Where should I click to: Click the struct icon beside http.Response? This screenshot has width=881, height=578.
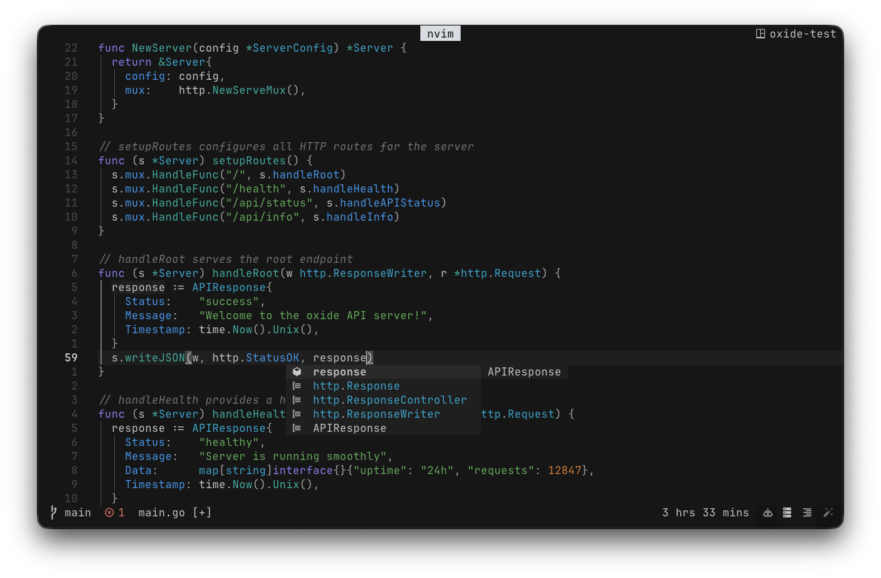pyautogui.click(x=297, y=386)
